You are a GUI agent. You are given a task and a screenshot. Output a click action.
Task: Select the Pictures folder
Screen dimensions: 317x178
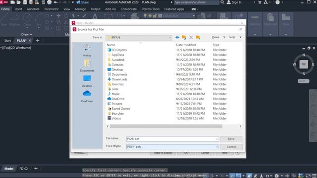coord(115,104)
